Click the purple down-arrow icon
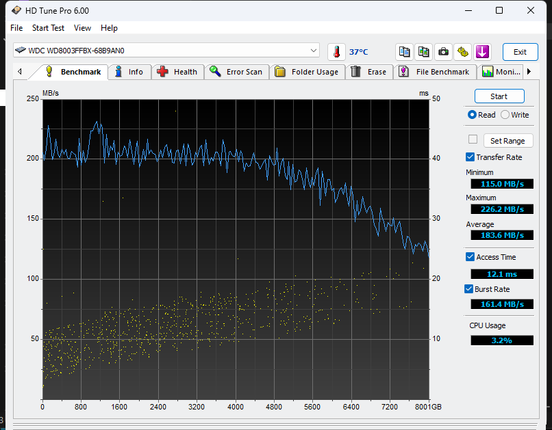The height and width of the screenshot is (430, 552). click(483, 52)
